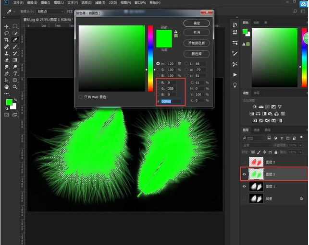Select the Move tool

click(x=7, y=26)
